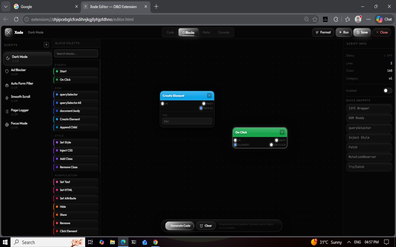Close the Xode editor with Close button

(382, 32)
